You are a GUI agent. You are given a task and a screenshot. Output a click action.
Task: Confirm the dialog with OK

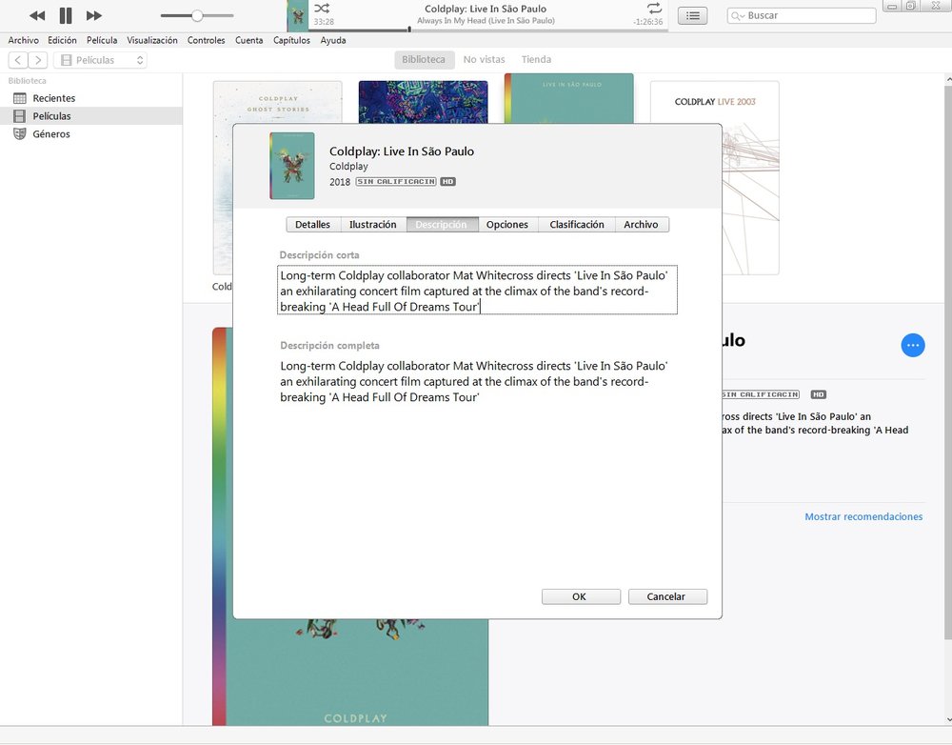[x=581, y=596]
